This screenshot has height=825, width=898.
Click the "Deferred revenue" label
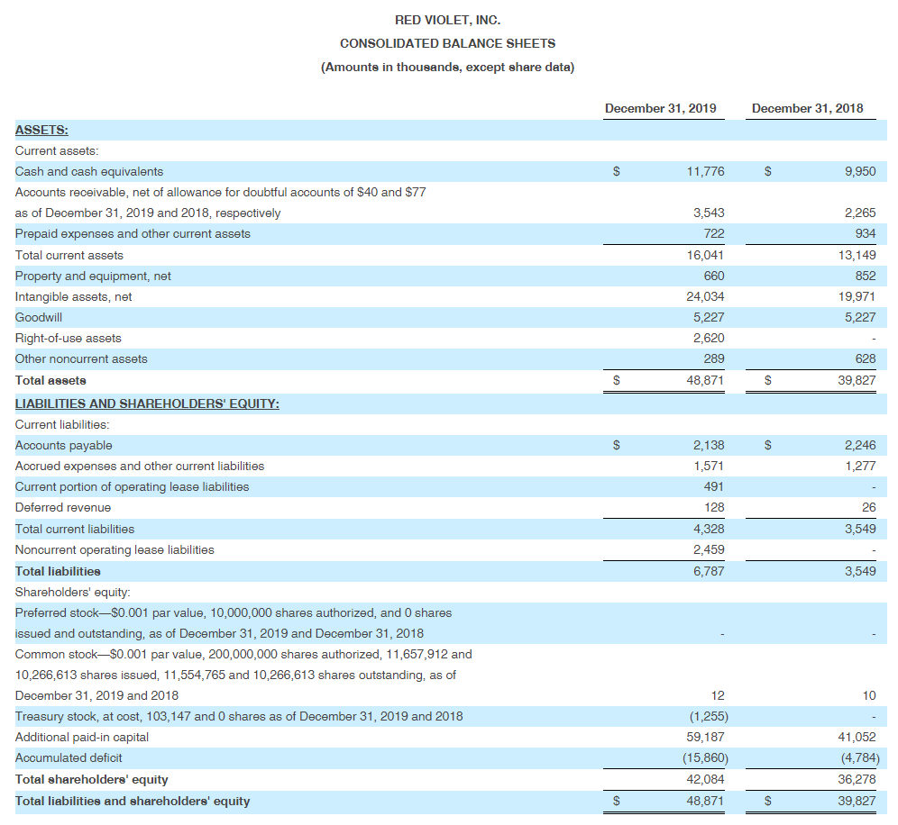pos(63,507)
